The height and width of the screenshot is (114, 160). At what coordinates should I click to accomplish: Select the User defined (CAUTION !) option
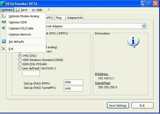click(x=20, y=68)
